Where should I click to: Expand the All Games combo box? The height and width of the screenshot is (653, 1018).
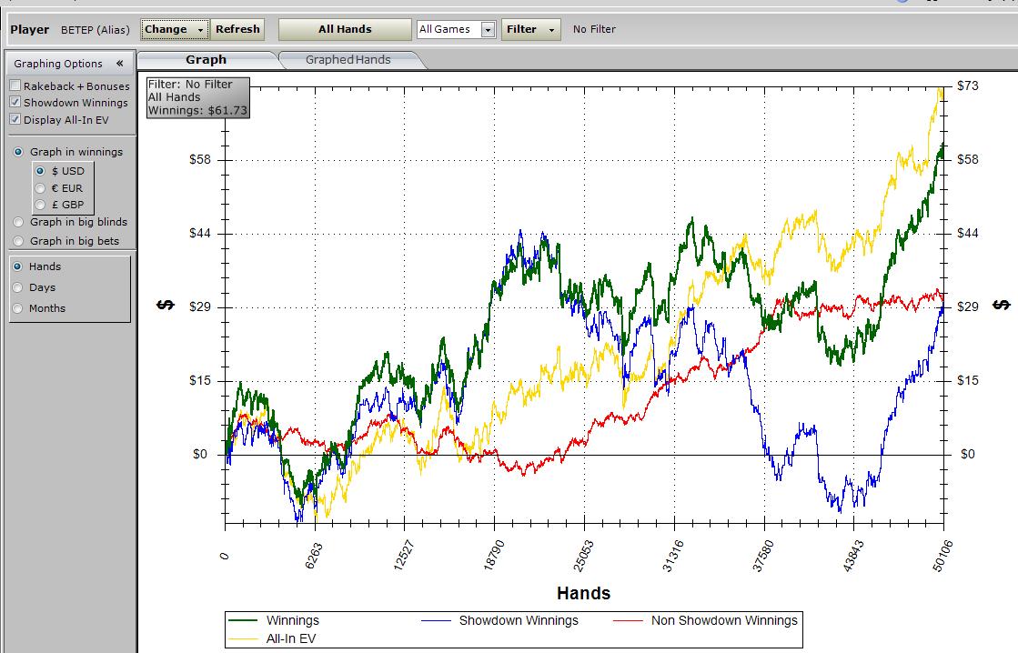[488, 30]
